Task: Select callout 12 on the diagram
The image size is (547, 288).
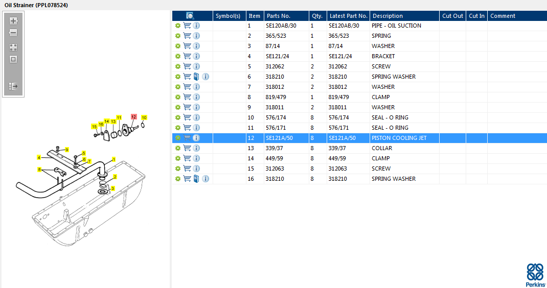Action: point(133,117)
